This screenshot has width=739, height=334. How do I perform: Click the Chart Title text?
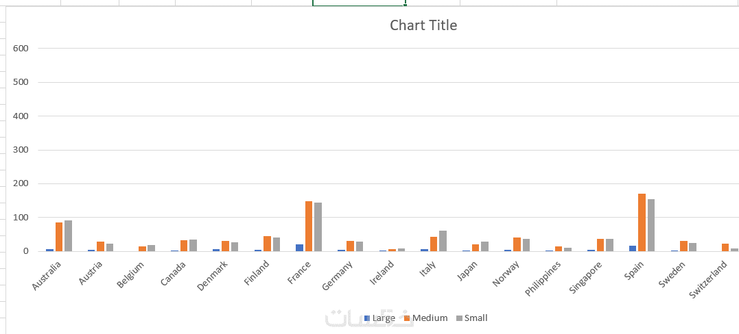pyautogui.click(x=423, y=25)
